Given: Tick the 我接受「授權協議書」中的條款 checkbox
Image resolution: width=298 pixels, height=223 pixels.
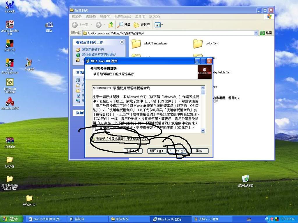Looking at the screenshot, I should pos(94,139).
